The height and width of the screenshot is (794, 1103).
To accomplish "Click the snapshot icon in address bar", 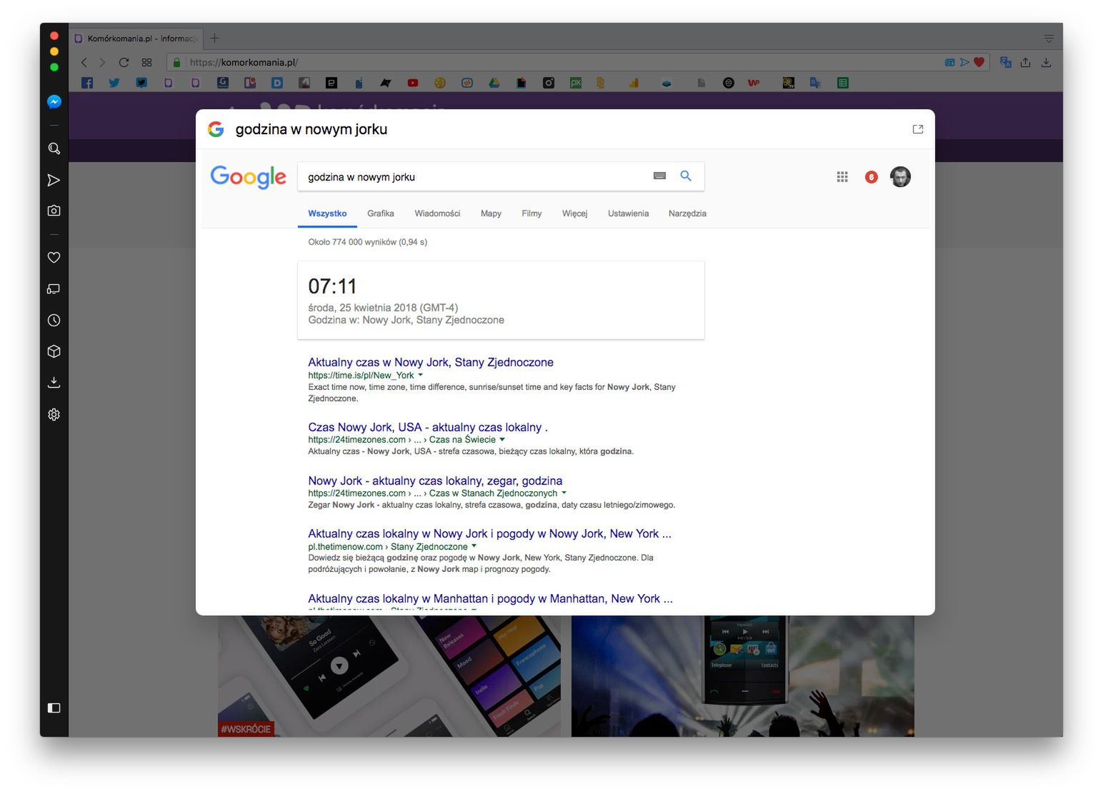I will [x=949, y=63].
